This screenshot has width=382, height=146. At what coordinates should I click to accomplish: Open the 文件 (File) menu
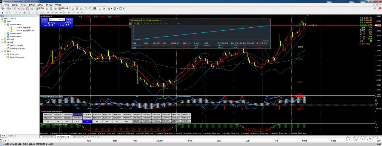6,5
